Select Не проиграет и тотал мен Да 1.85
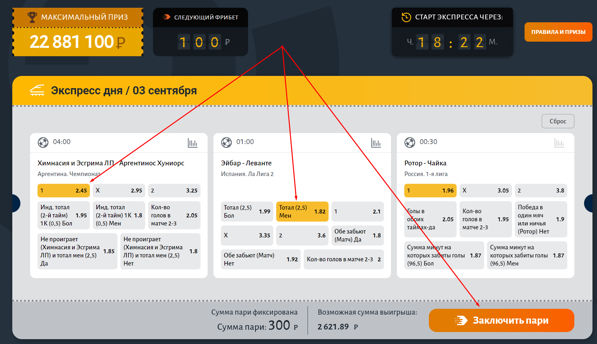597x344 pixels. coord(77,251)
